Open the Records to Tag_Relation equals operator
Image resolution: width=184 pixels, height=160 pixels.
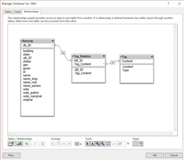coord(63,53)
